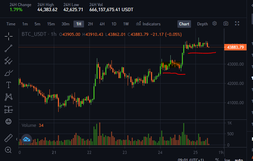The width and height of the screenshot is (253, 161).
Task: Toggle log scale mode
Action: click(227, 160)
